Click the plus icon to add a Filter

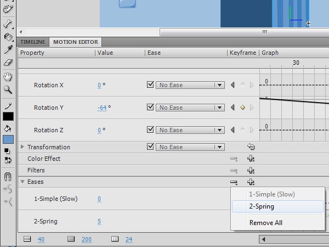tap(251, 170)
